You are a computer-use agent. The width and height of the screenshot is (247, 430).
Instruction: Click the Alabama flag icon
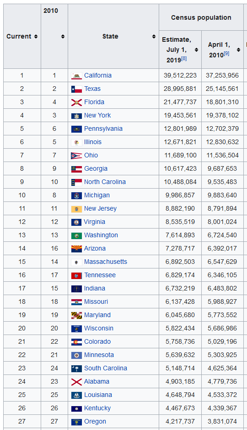point(76,382)
